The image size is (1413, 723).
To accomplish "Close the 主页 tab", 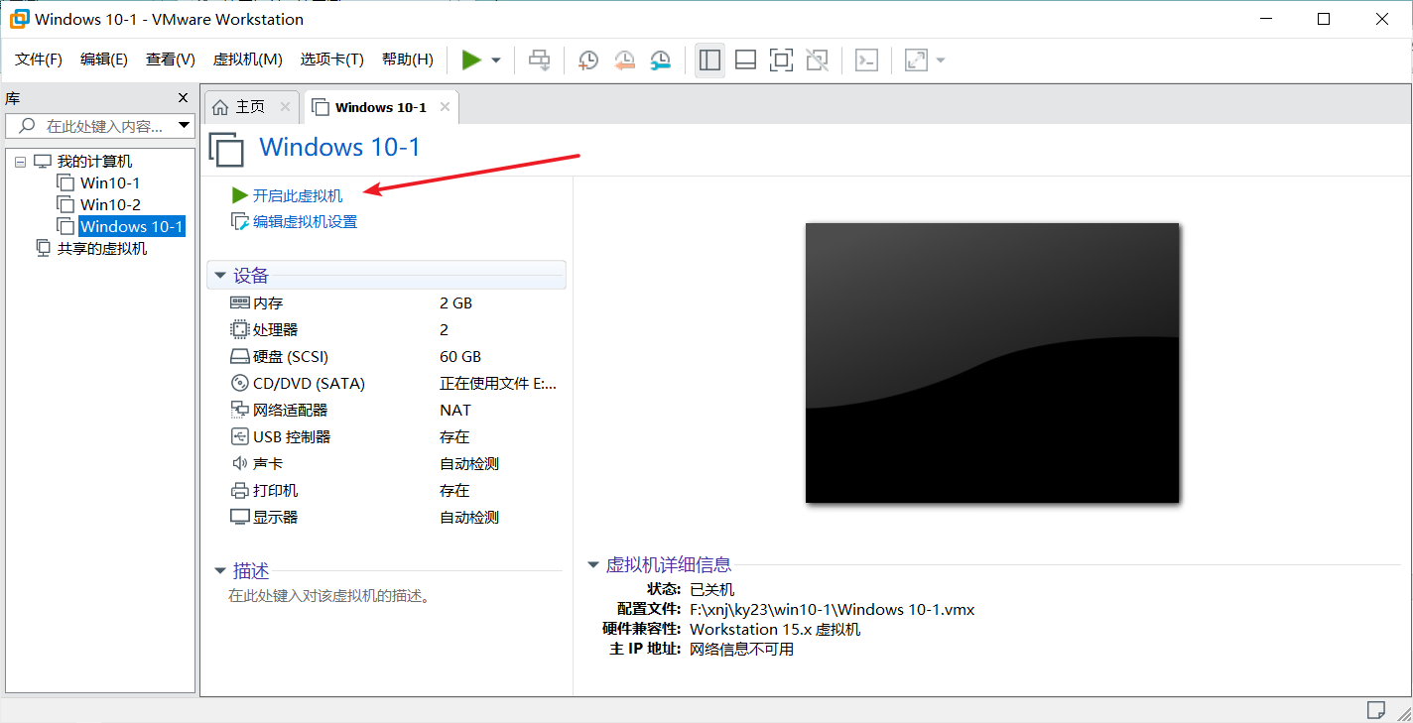I will point(285,107).
